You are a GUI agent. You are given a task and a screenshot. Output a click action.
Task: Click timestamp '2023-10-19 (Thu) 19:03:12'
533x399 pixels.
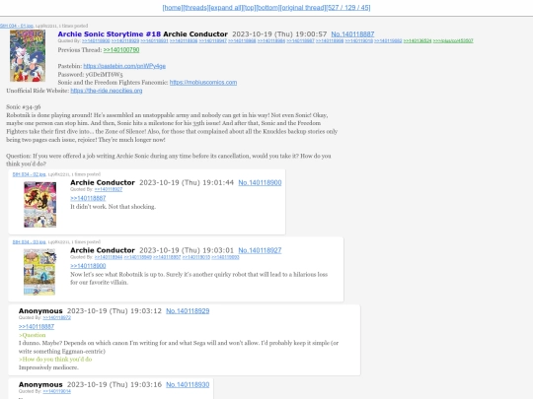pos(114,311)
